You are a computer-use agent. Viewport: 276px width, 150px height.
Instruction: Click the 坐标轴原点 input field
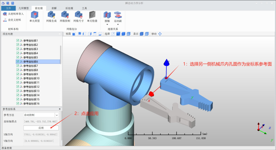(41, 121)
